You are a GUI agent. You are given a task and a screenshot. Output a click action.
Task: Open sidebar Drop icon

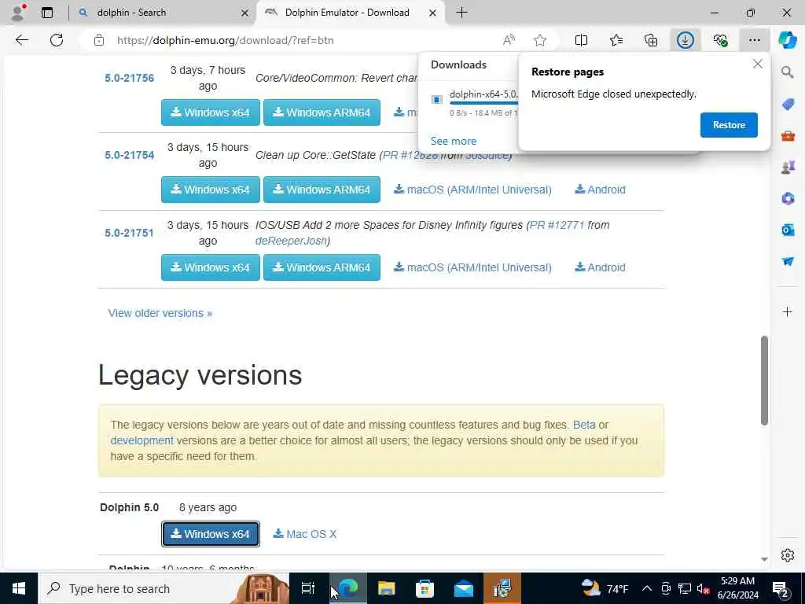coord(788,261)
